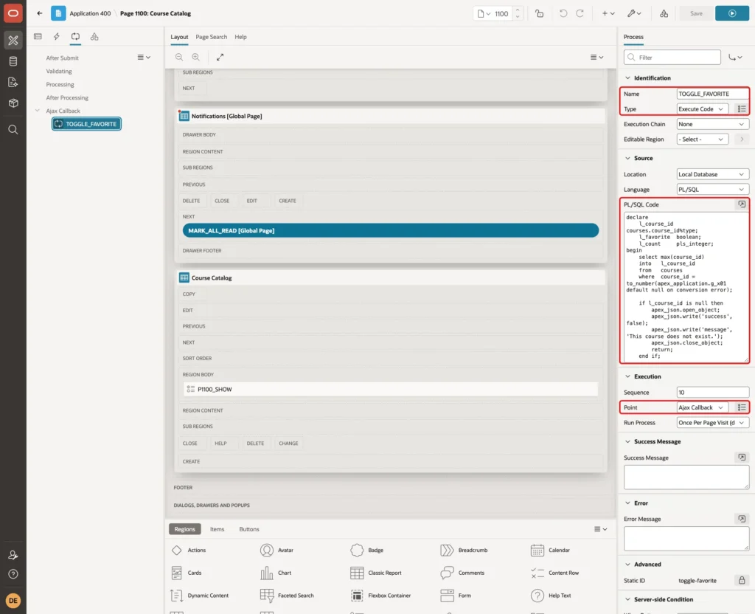Open the Create plus menu
Image resolution: width=755 pixels, height=614 pixels.
coord(608,13)
